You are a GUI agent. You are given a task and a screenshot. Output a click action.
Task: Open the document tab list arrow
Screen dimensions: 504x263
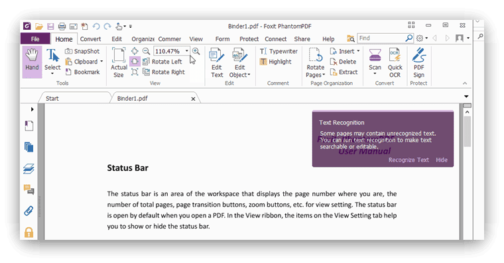pos(466,96)
